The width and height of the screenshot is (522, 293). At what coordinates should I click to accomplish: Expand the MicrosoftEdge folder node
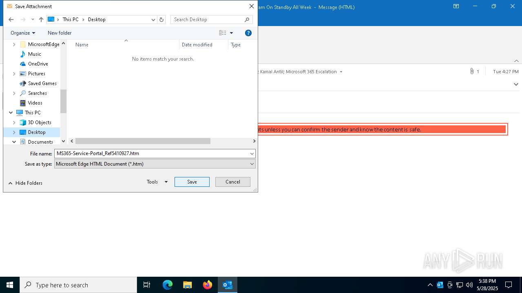14,44
